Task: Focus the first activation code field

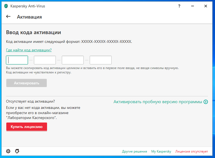Action: (x=17, y=60)
